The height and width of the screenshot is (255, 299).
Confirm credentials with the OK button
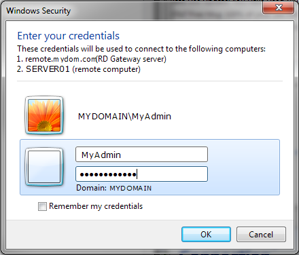[206, 235]
